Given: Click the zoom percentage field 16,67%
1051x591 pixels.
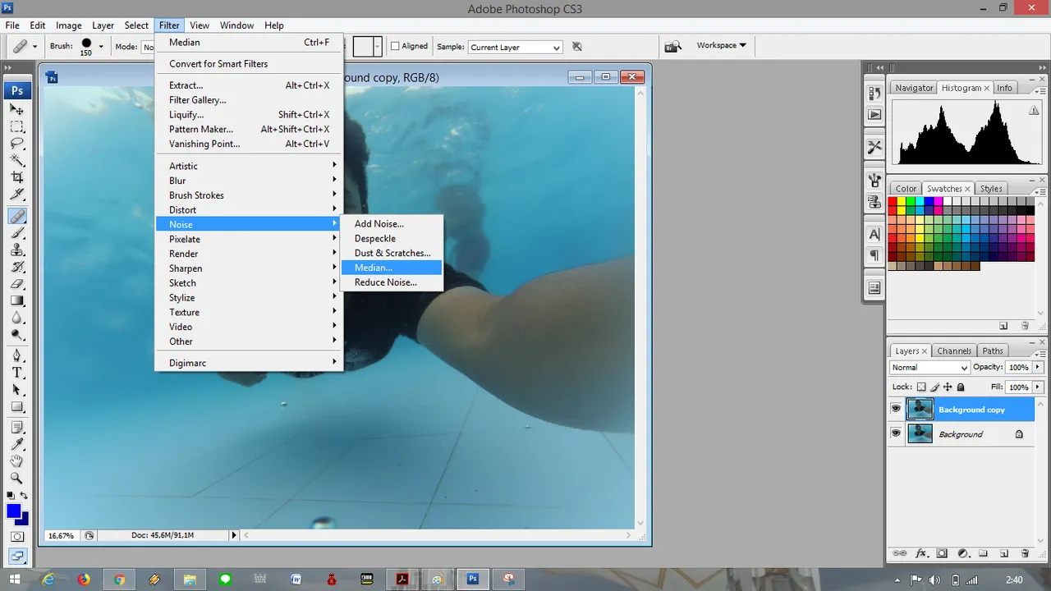Looking at the screenshot, I should [x=61, y=535].
